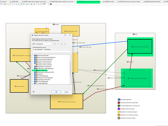168x126 pixels.
Task: Click the uncheck all elements icon
Action: 58,44
